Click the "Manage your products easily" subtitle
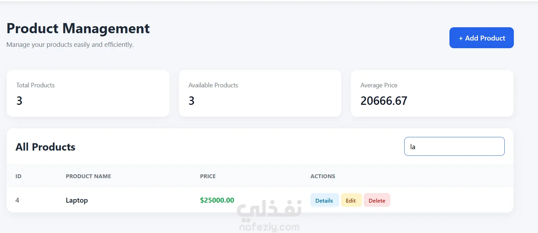 [x=70, y=45]
